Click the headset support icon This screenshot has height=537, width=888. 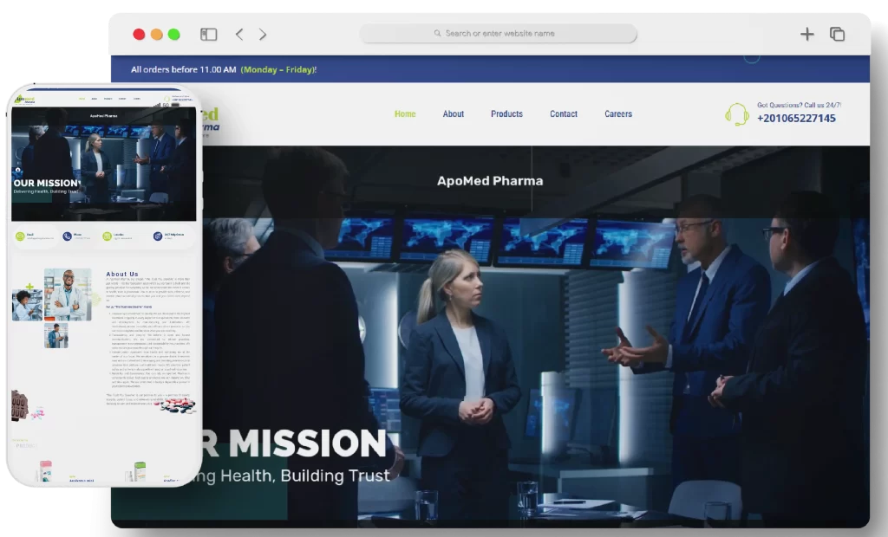click(736, 114)
